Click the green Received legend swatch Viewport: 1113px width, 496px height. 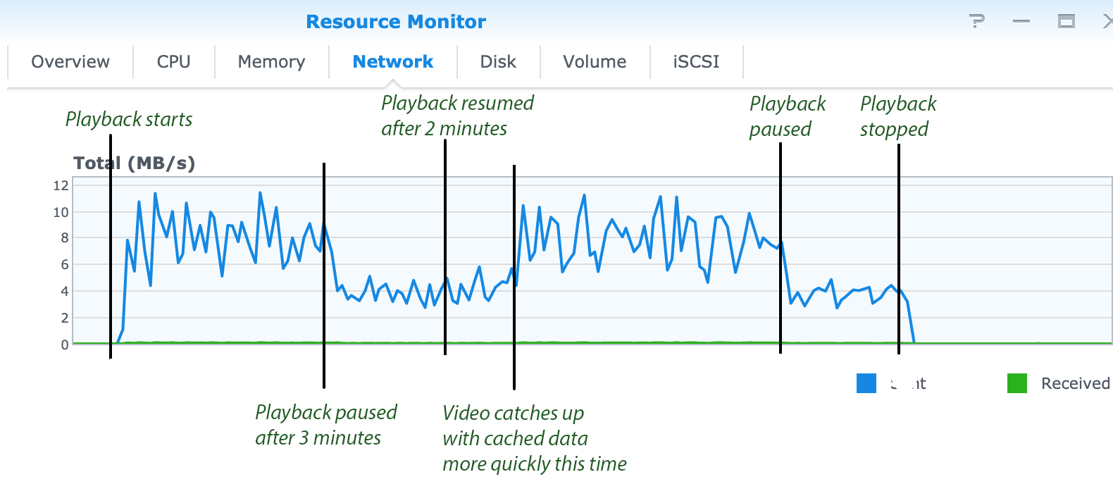[x=1016, y=383]
